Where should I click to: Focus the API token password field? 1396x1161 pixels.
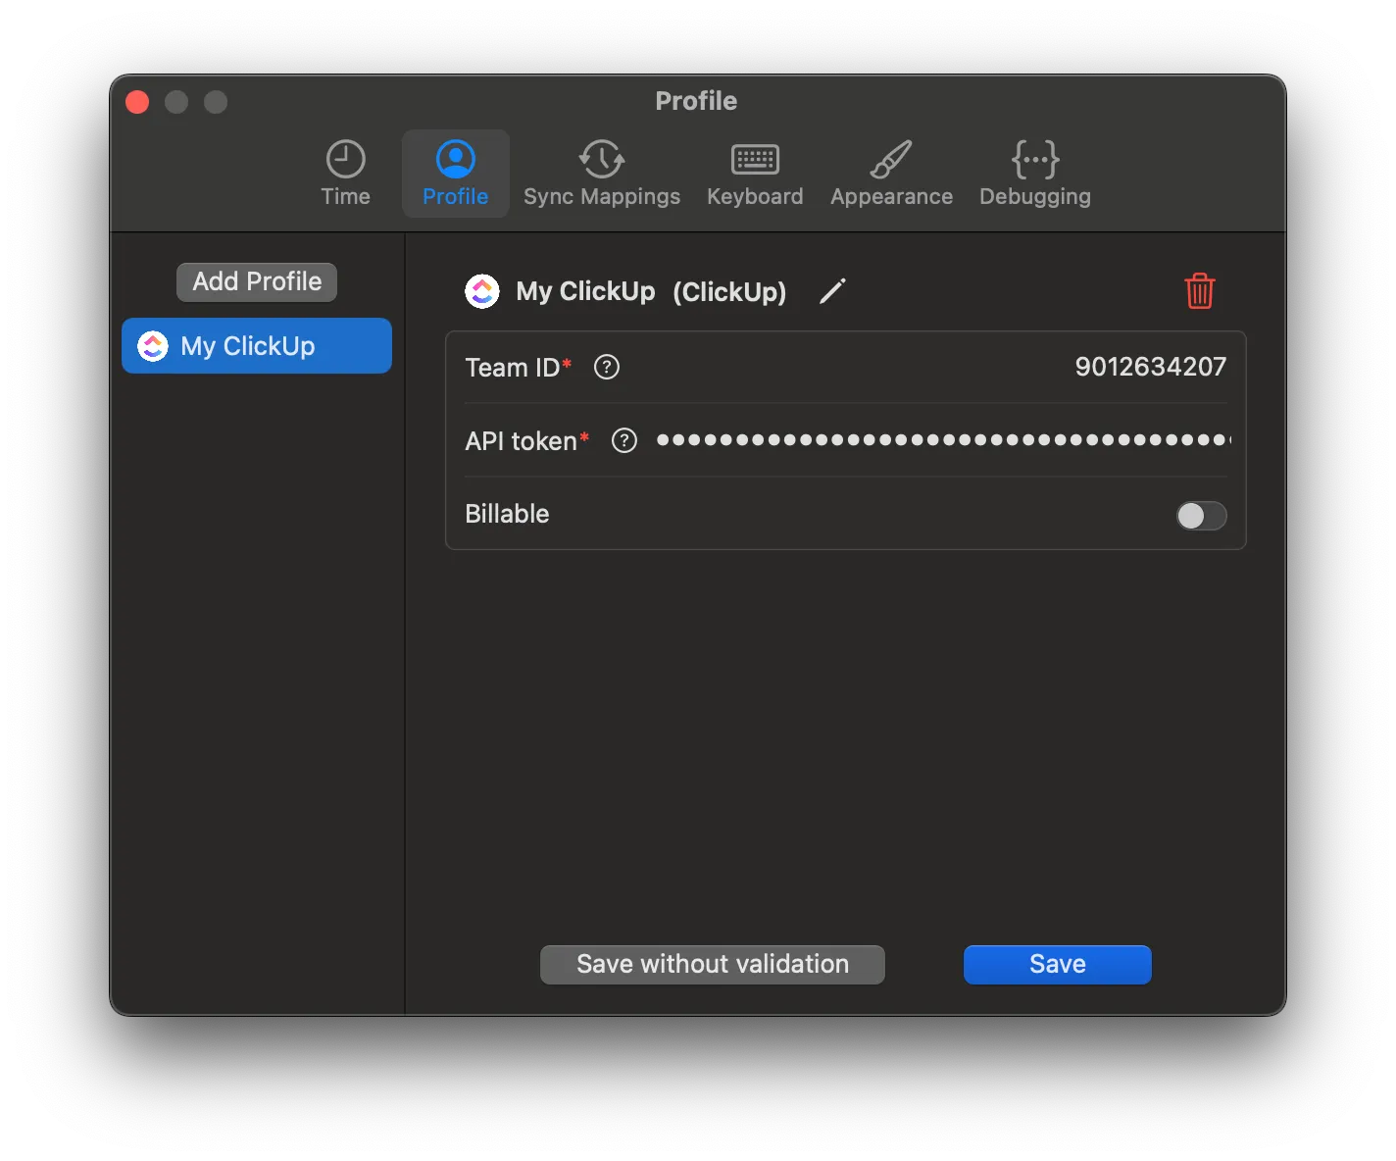(x=943, y=440)
